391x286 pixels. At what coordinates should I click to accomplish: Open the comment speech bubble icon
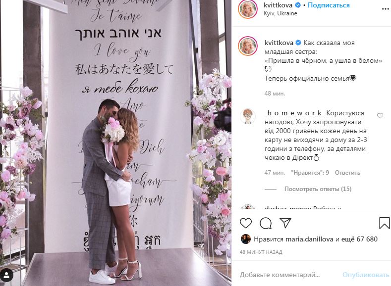coord(266,223)
